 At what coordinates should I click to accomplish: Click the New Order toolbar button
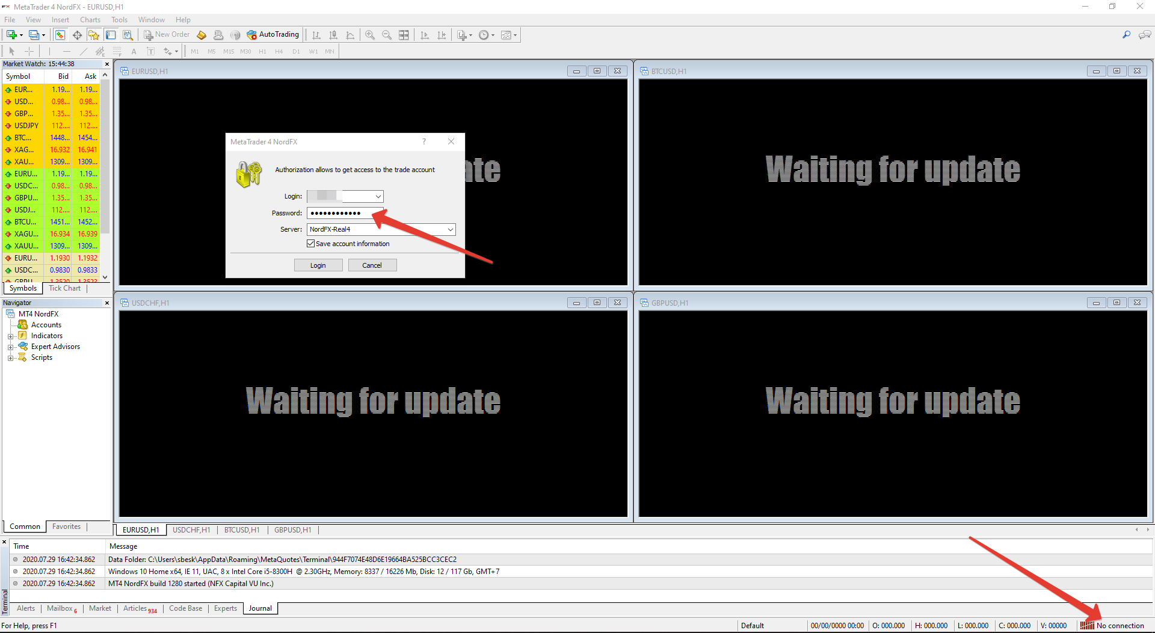pyautogui.click(x=167, y=35)
